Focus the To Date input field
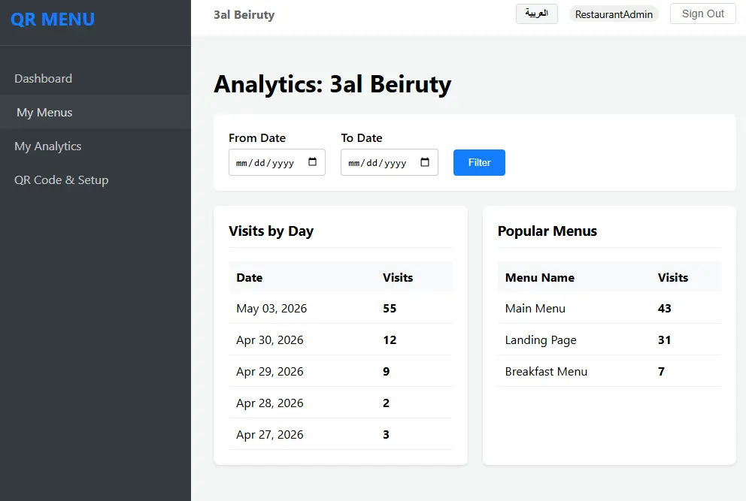 [x=390, y=162]
